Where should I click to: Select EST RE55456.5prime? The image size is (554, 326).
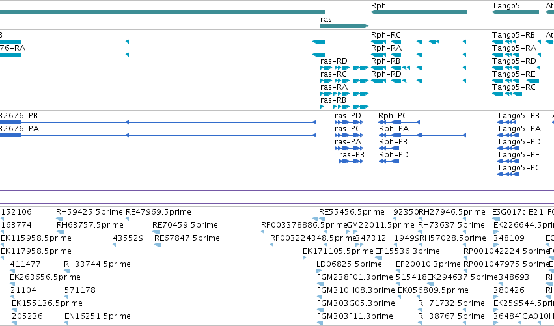[x=352, y=212]
